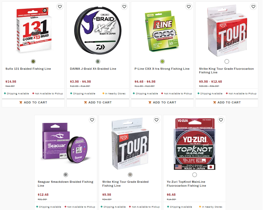
Task: Add P-Line CXX X-tra Strong to cart
Action: click(162, 103)
